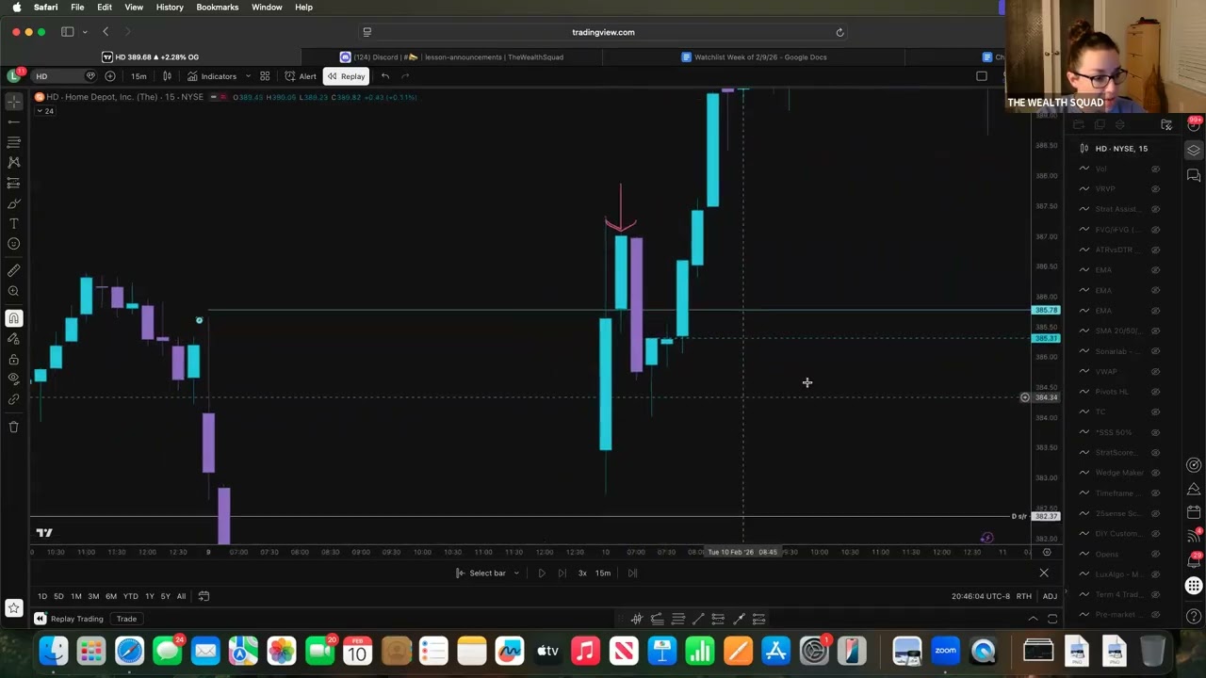The image size is (1206, 678).
Task: Select the ruler measure tool
Action: [x=14, y=270]
